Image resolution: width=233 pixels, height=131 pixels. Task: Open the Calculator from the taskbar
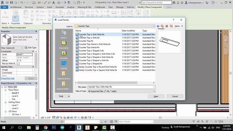tap(37, 127)
